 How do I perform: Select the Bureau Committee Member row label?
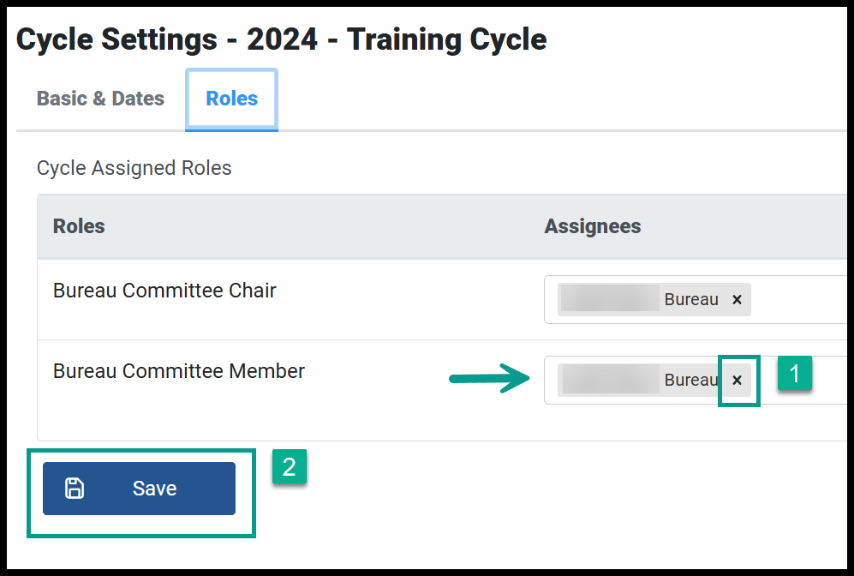pos(179,371)
